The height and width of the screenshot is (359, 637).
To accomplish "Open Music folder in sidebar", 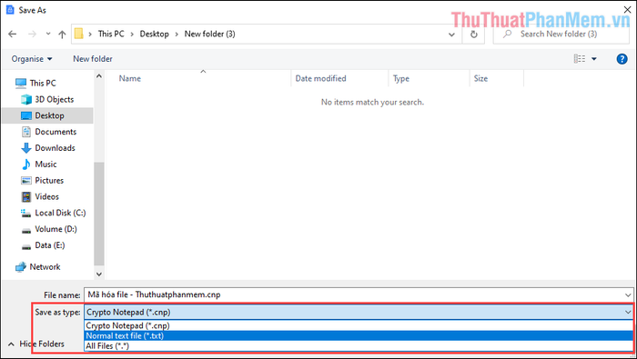I will tap(39, 165).
